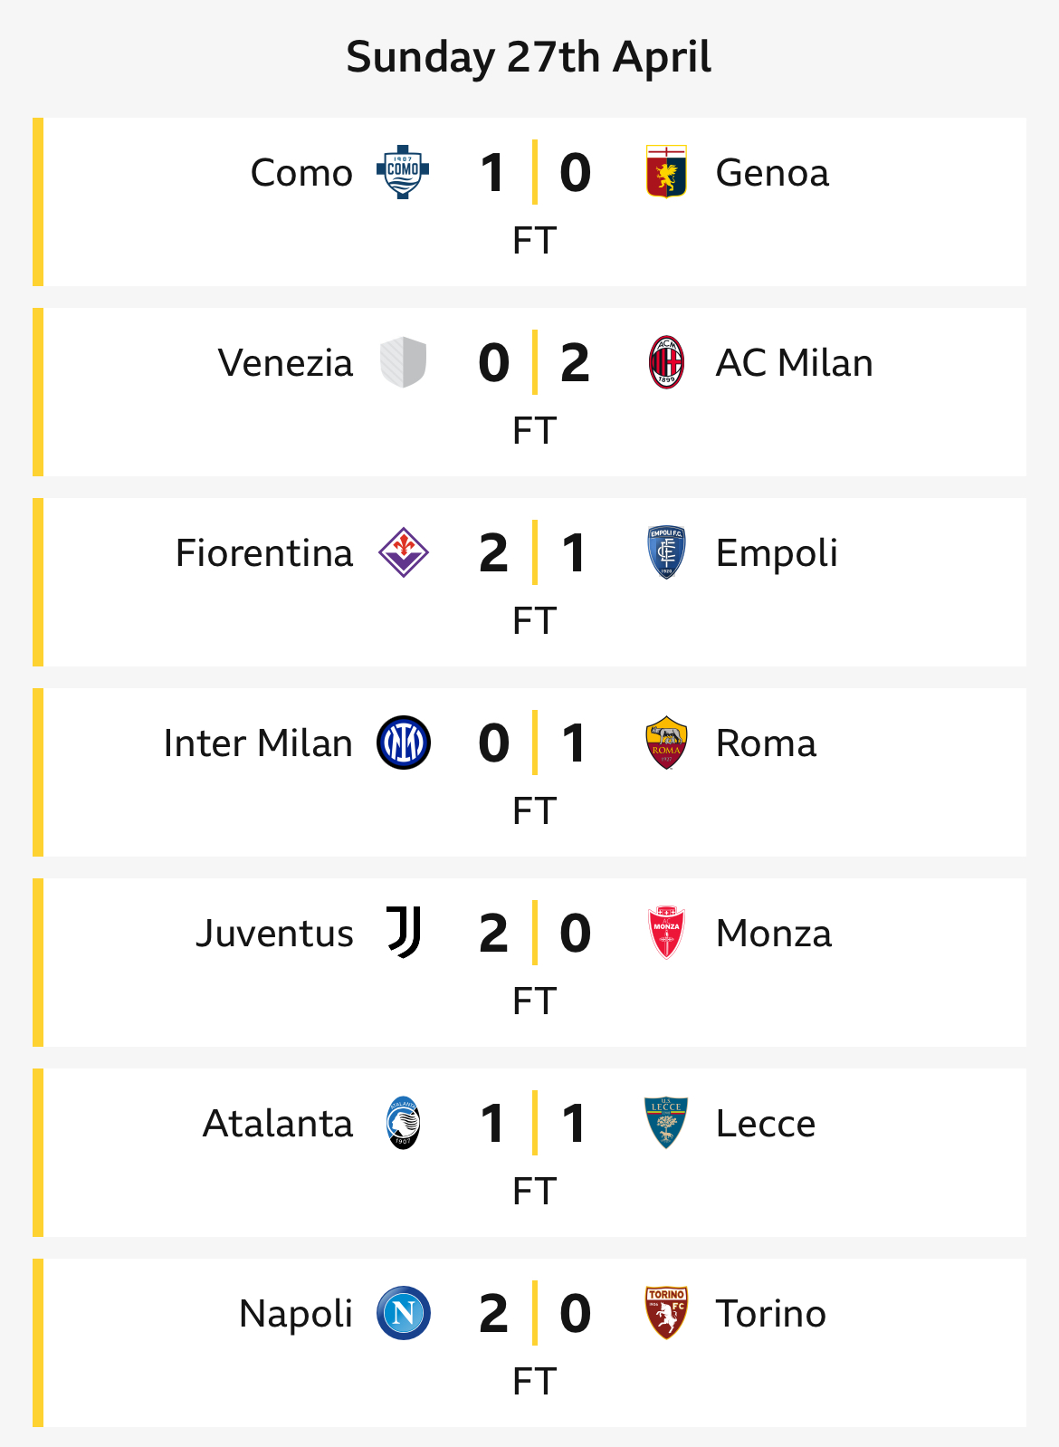Image resolution: width=1059 pixels, height=1447 pixels.
Task: Click the Como club crest
Action: (403, 172)
